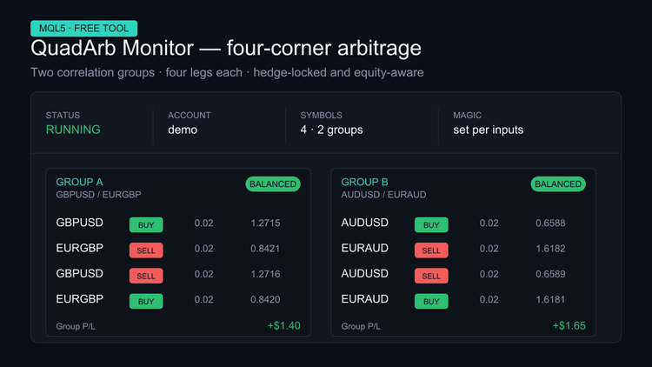Click the price 1.6181
This screenshot has height=367, width=652.
coord(550,299)
